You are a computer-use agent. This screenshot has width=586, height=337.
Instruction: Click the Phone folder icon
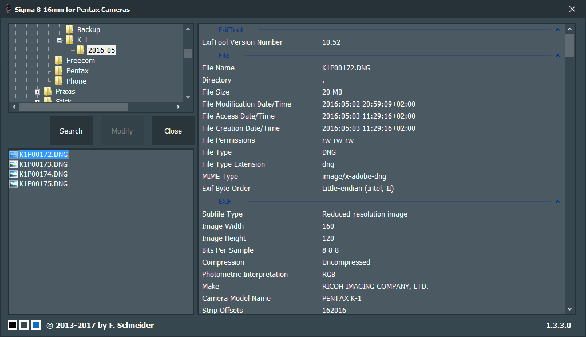pos(59,81)
